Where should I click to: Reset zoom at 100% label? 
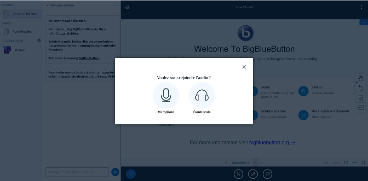(x=336, y=163)
